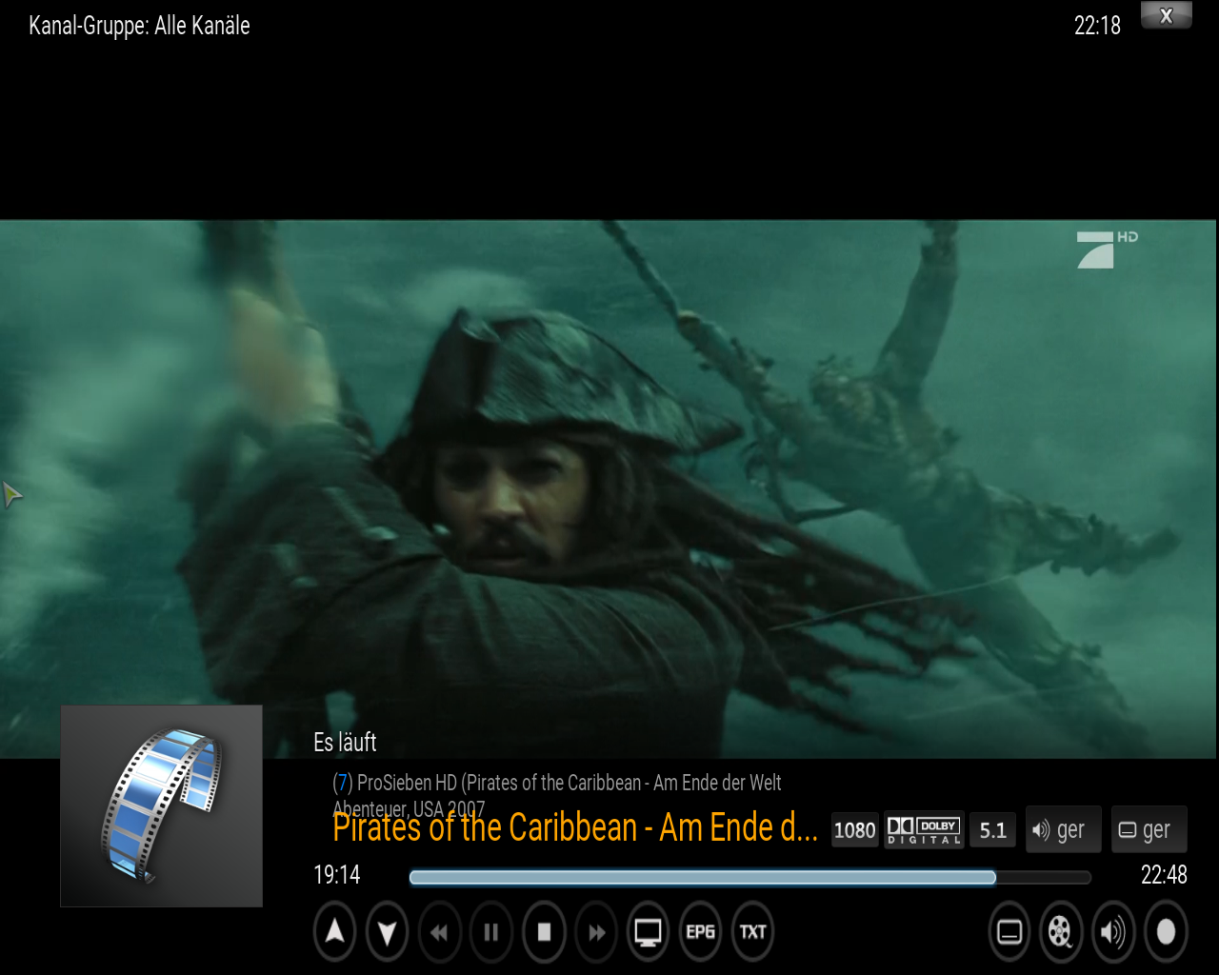Click the audio language 'ger' indicator

[1063, 829]
